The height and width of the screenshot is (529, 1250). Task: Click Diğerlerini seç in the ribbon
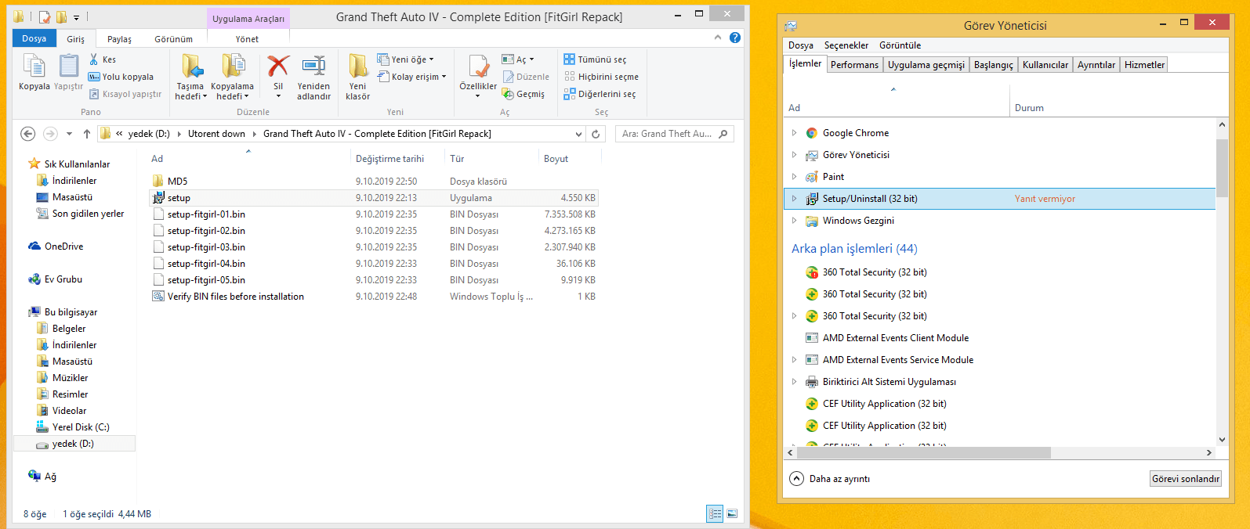(600, 94)
